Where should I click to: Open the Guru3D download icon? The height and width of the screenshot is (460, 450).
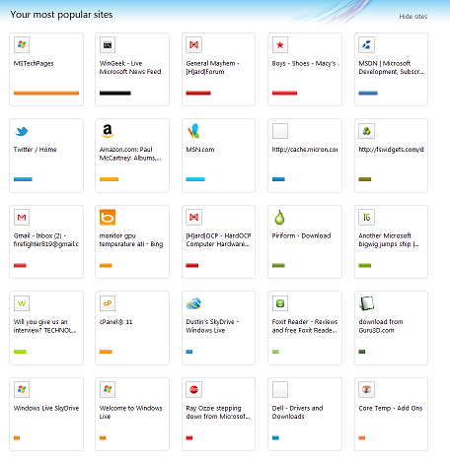click(x=366, y=303)
